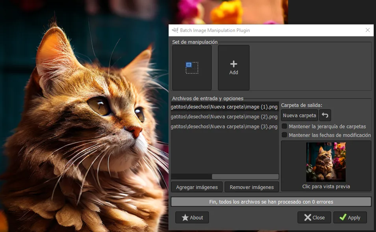Click the Remover imágenes button
This screenshot has height=232, width=376.
click(252, 187)
